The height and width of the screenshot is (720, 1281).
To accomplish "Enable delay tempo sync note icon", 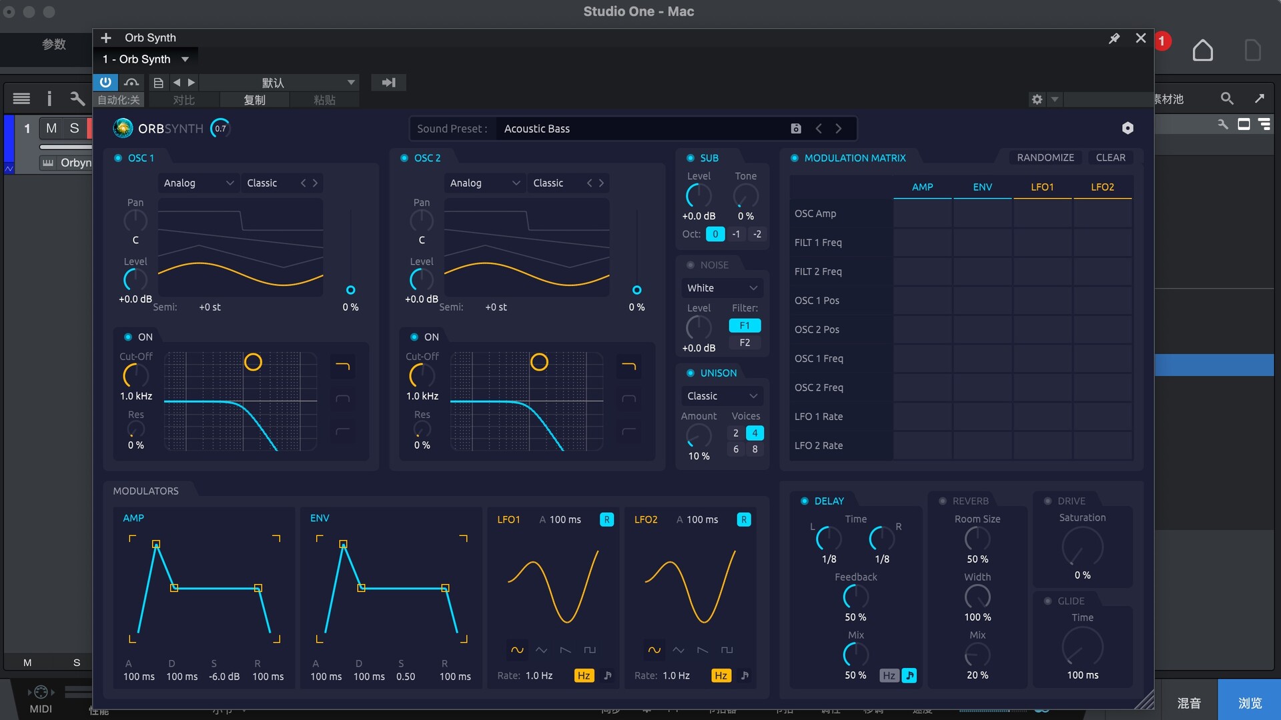I will pyautogui.click(x=909, y=675).
